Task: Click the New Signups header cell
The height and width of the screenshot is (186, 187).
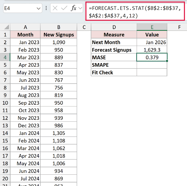Action: click(59, 35)
